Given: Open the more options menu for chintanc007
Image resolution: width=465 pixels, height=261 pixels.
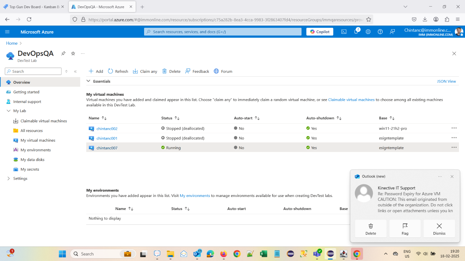Looking at the screenshot, I should tap(454, 147).
